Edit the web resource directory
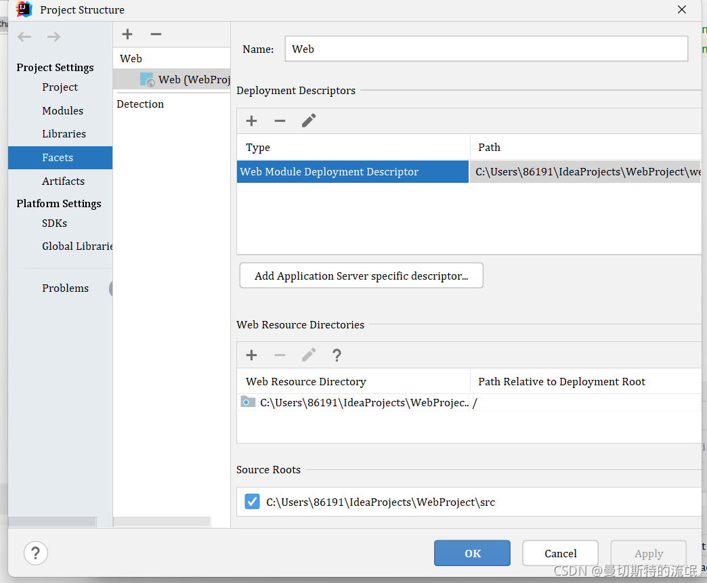Image resolution: width=707 pixels, height=583 pixels. [309, 355]
